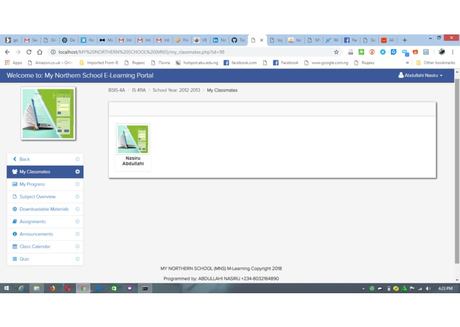
Task: Bookmark page with the star icon
Action: [336, 52]
